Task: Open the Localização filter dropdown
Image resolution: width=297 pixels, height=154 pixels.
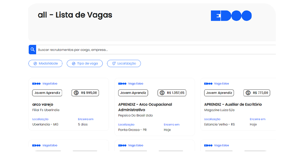Action: [124, 63]
